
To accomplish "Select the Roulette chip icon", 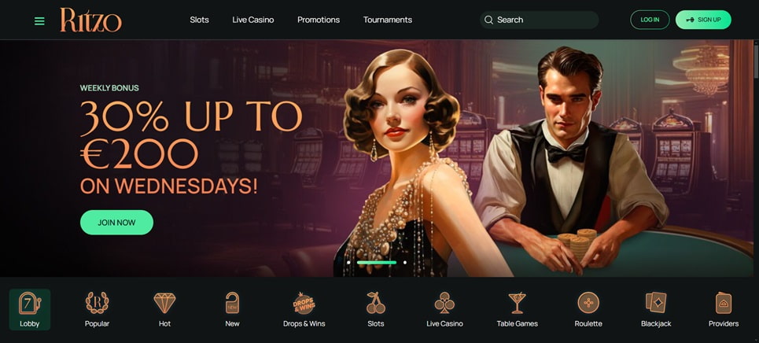I will [x=588, y=304].
